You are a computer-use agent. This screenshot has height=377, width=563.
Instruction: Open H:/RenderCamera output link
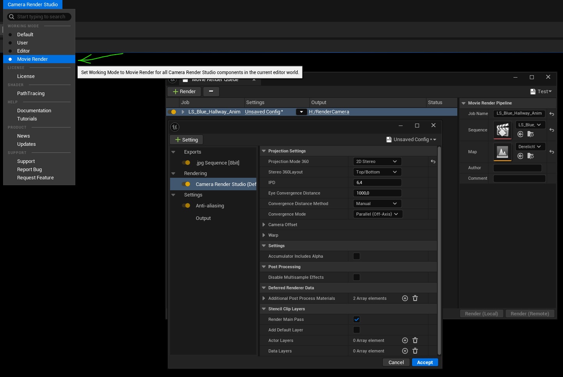click(329, 112)
